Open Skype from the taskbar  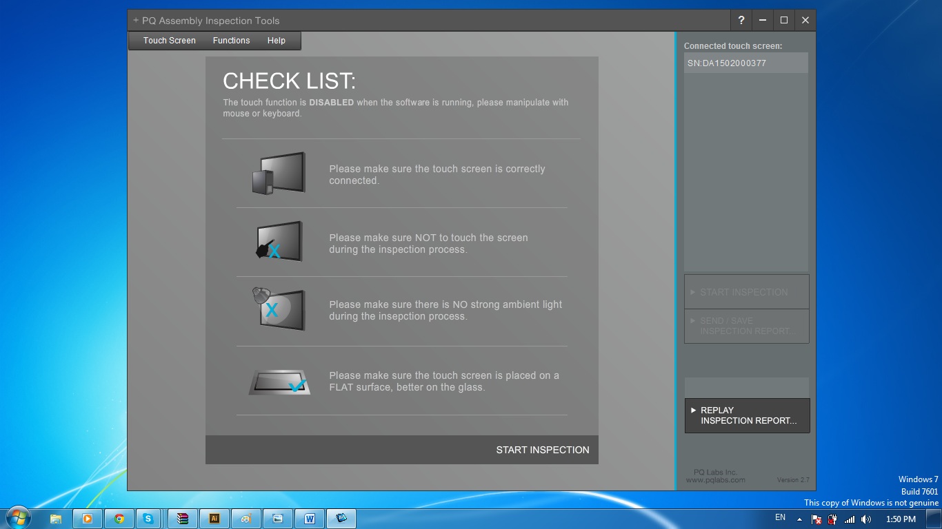click(148, 519)
